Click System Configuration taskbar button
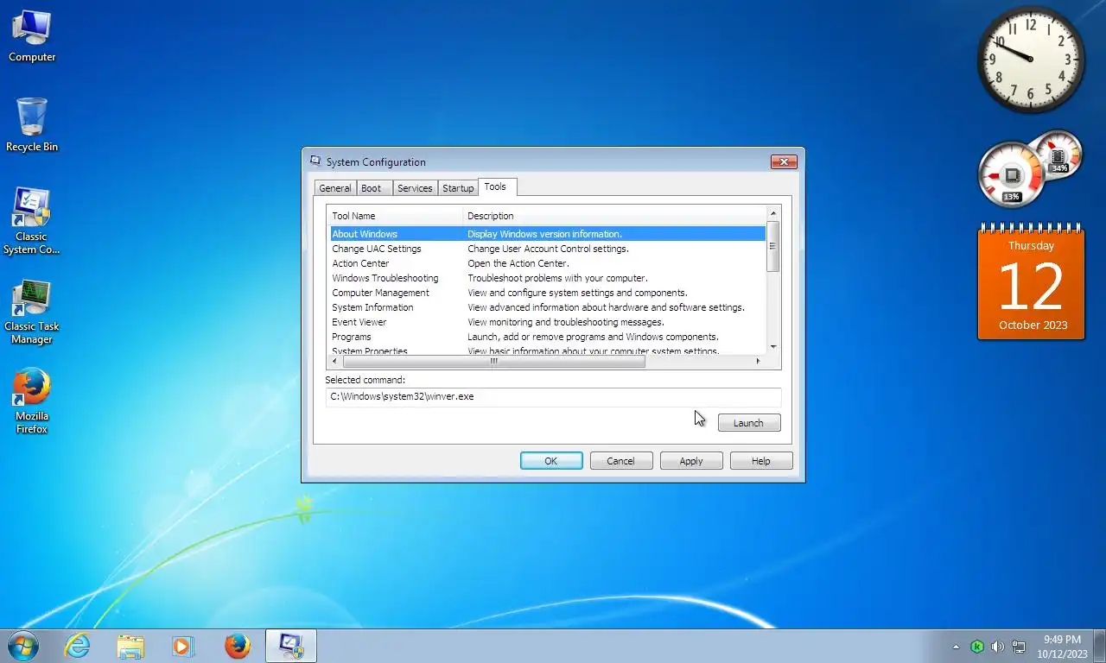Image resolution: width=1106 pixels, height=663 pixels. click(x=291, y=646)
